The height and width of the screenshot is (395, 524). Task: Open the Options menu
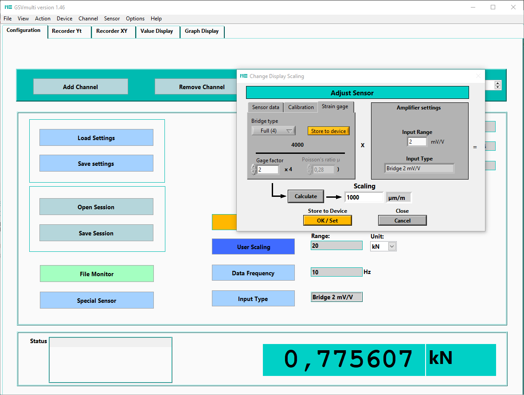click(135, 19)
